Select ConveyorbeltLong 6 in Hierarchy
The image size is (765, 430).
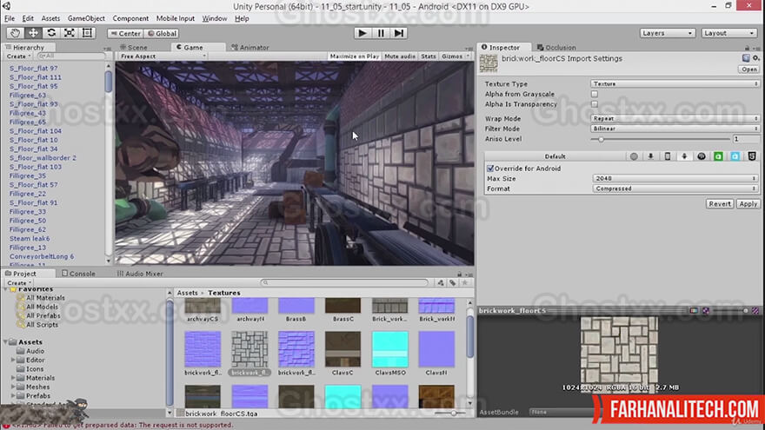[42, 256]
